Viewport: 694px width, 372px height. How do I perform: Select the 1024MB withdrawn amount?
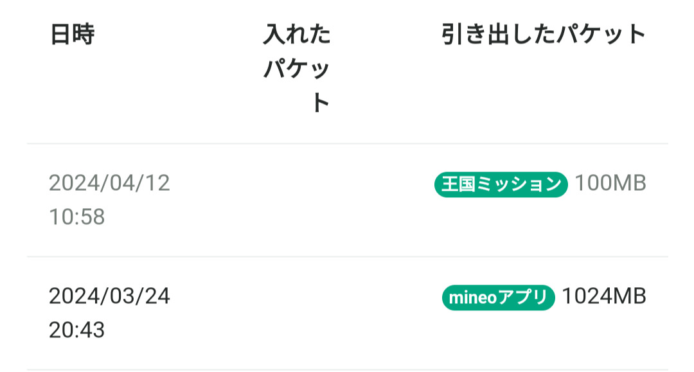tap(604, 297)
